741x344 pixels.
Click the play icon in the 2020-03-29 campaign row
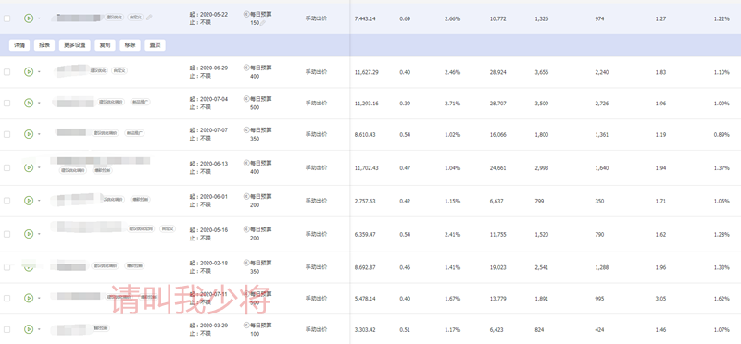(x=29, y=329)
